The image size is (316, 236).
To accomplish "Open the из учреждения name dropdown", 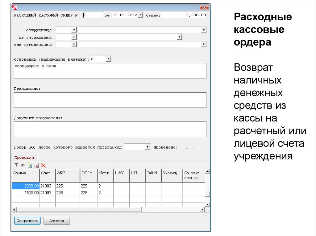I will coord(179,37).
